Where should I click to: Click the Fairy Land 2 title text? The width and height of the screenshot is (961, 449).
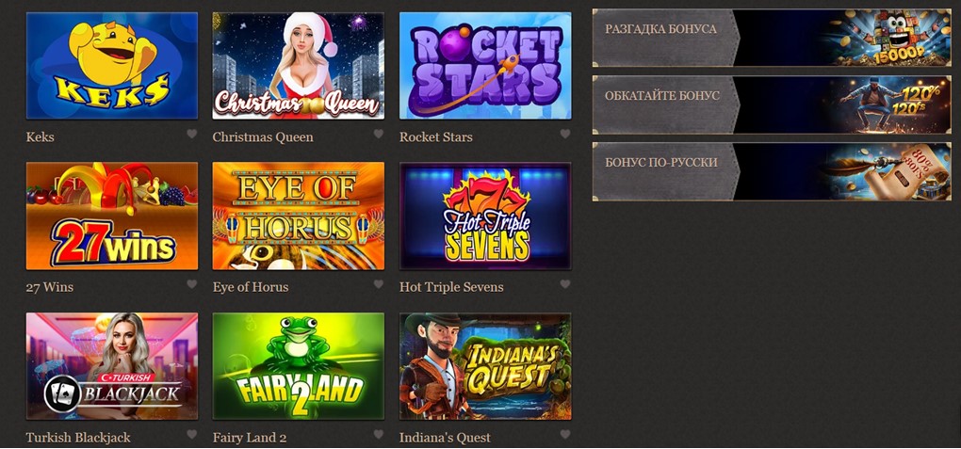tap(250, 438)
